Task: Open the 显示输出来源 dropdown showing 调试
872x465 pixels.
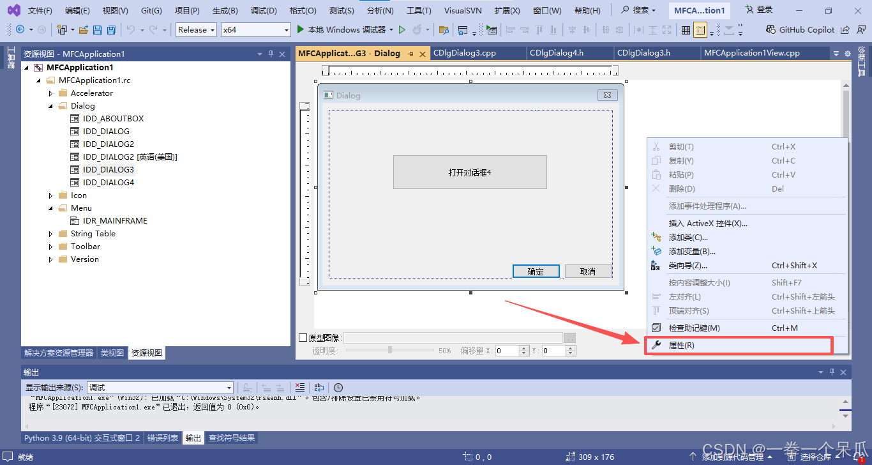Action: pos(160,387)
